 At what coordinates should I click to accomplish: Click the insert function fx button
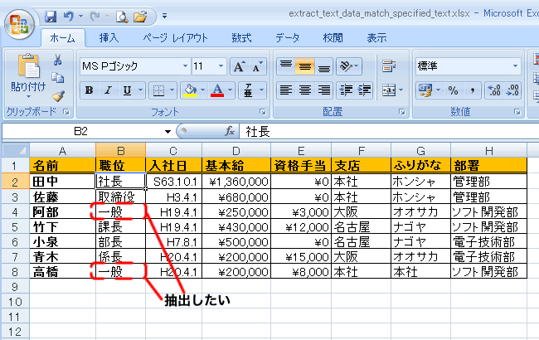point(230,131)
